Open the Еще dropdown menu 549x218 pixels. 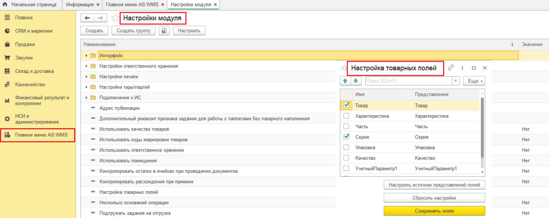point(474,81)
